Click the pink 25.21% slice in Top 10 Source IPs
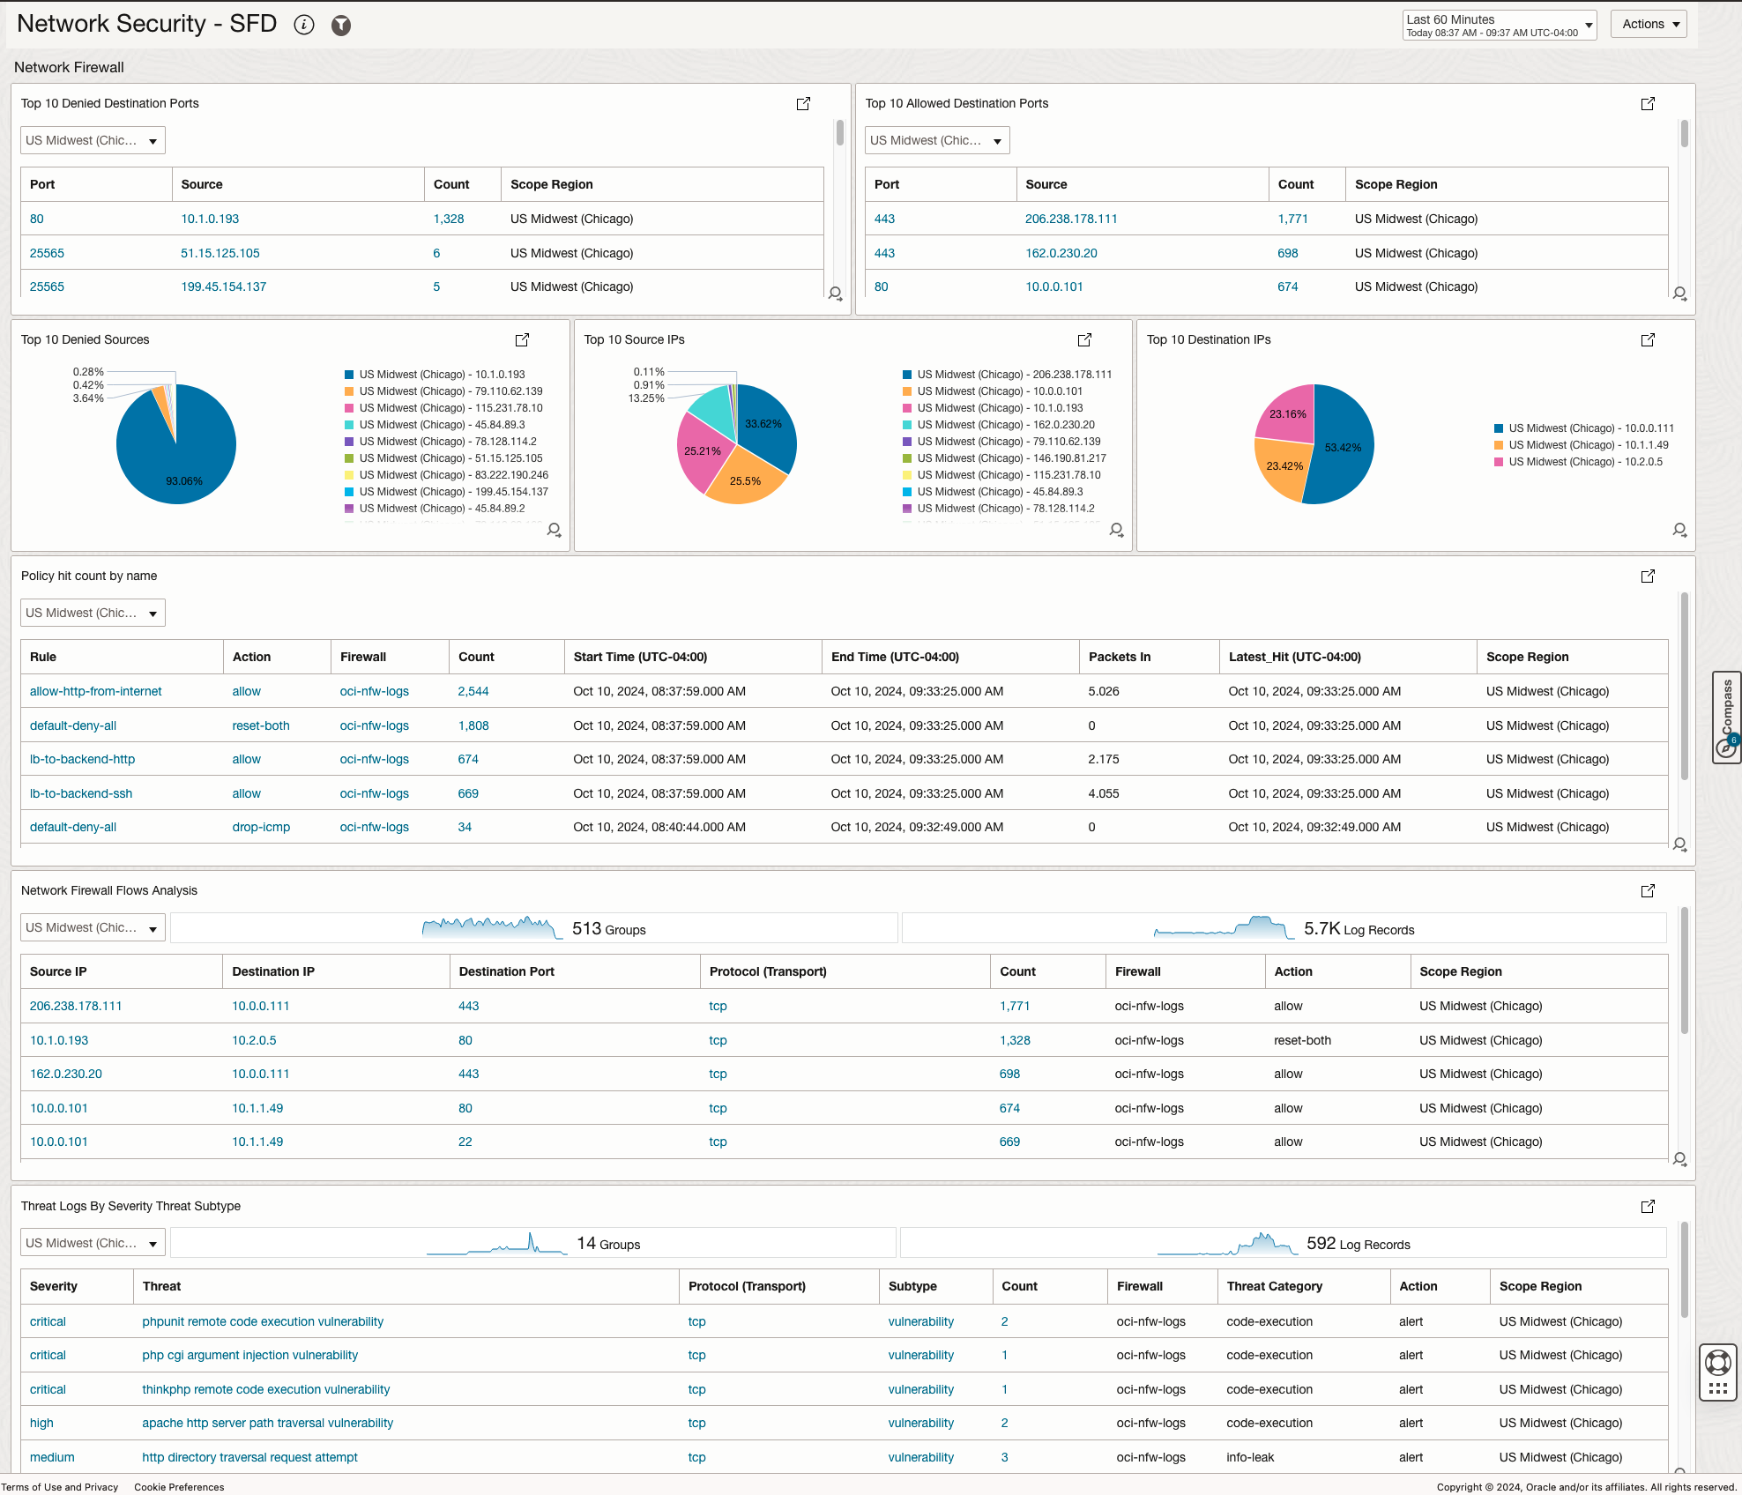 pos(701,451)
